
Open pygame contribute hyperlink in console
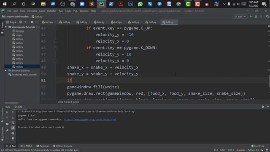90,119
